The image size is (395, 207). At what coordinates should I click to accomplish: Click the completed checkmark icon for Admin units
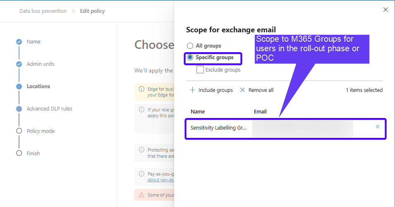19,64
